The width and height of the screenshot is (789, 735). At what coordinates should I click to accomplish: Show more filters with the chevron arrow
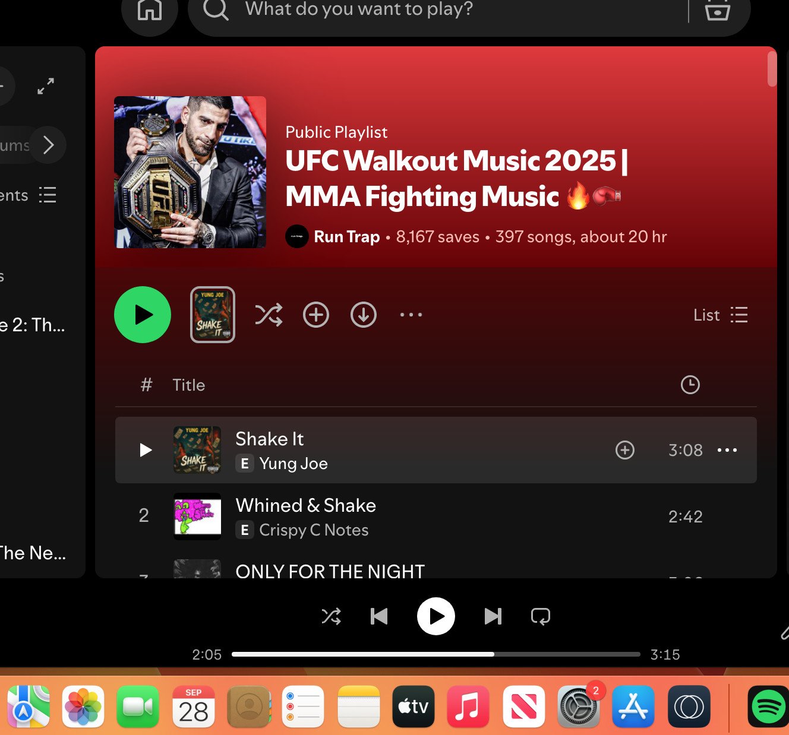[x=48, y=144]
